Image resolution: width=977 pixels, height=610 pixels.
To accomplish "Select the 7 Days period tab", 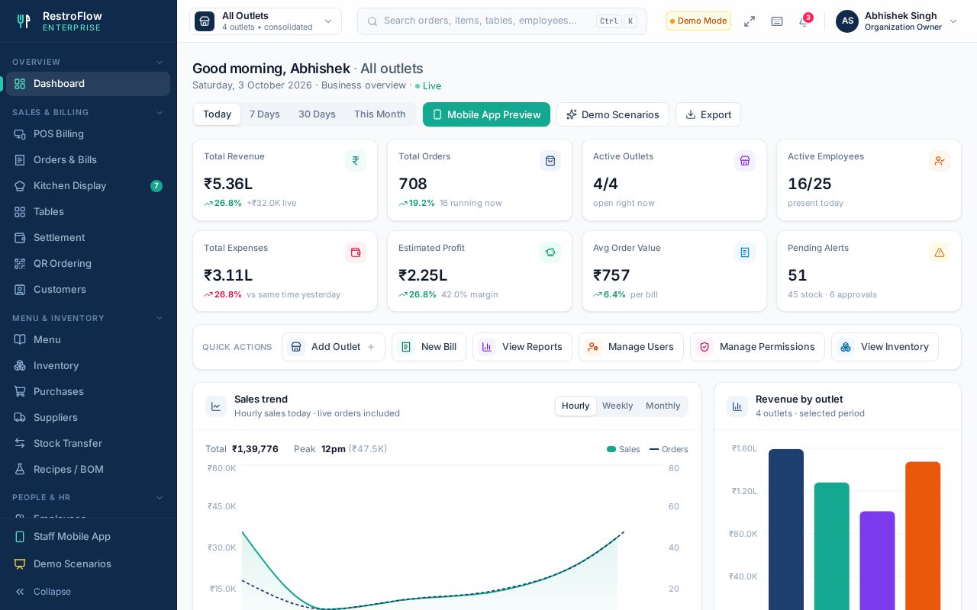I will tap(265, 114).
